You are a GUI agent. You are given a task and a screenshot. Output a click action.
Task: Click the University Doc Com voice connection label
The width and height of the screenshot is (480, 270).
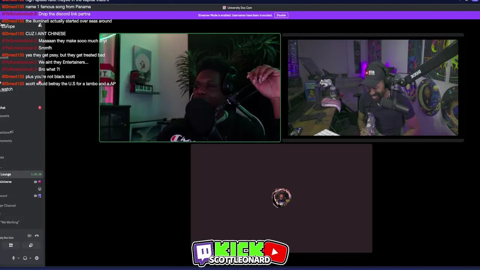pyautogui.click(x=7, y=238)
